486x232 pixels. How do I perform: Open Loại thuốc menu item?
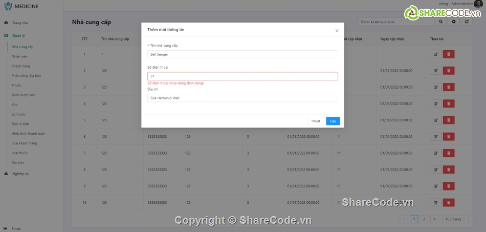coord(20,153)
